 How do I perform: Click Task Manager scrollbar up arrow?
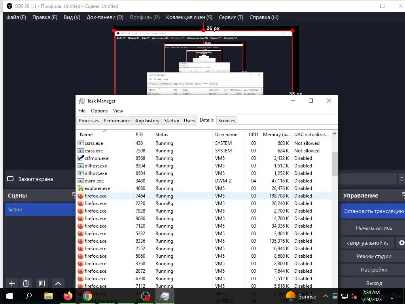click(x=335, y=134)
